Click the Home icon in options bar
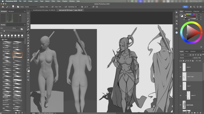Viewport: 204px width, 114px height. click(2, 6)
